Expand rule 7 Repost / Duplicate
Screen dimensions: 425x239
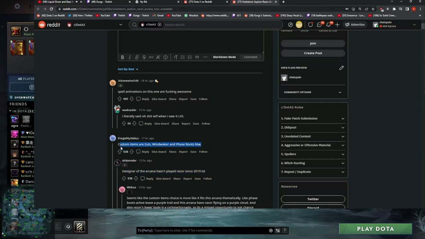point(313,172)
